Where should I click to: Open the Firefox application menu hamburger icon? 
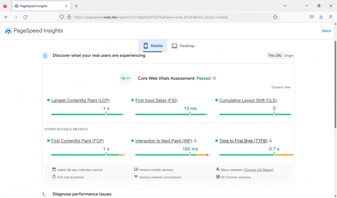[330, 17]
